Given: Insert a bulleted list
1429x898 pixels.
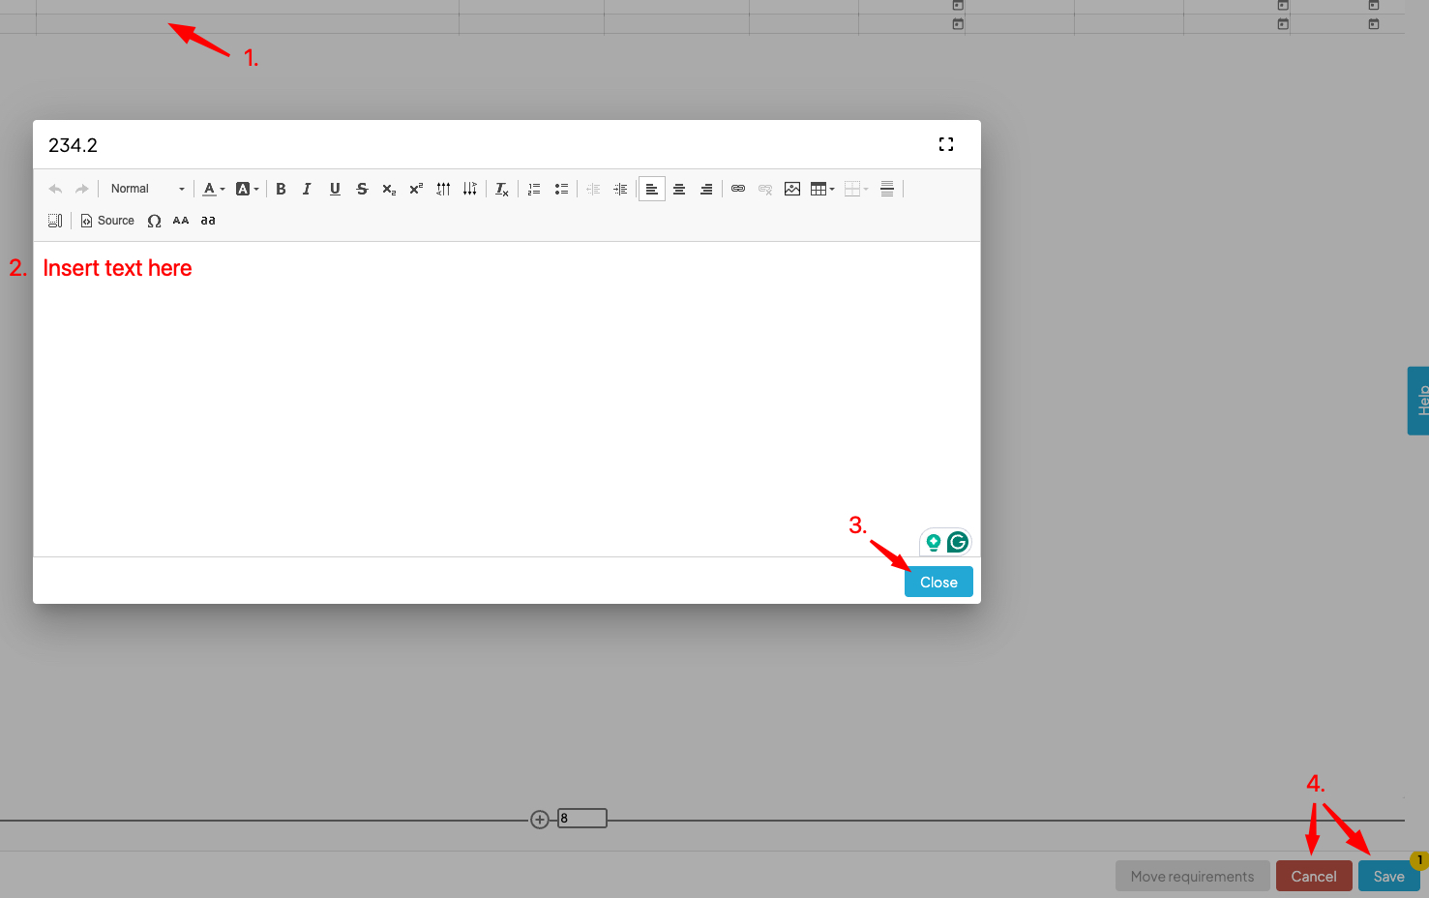Looking at the screenshot, I should (x=561, y=189).
